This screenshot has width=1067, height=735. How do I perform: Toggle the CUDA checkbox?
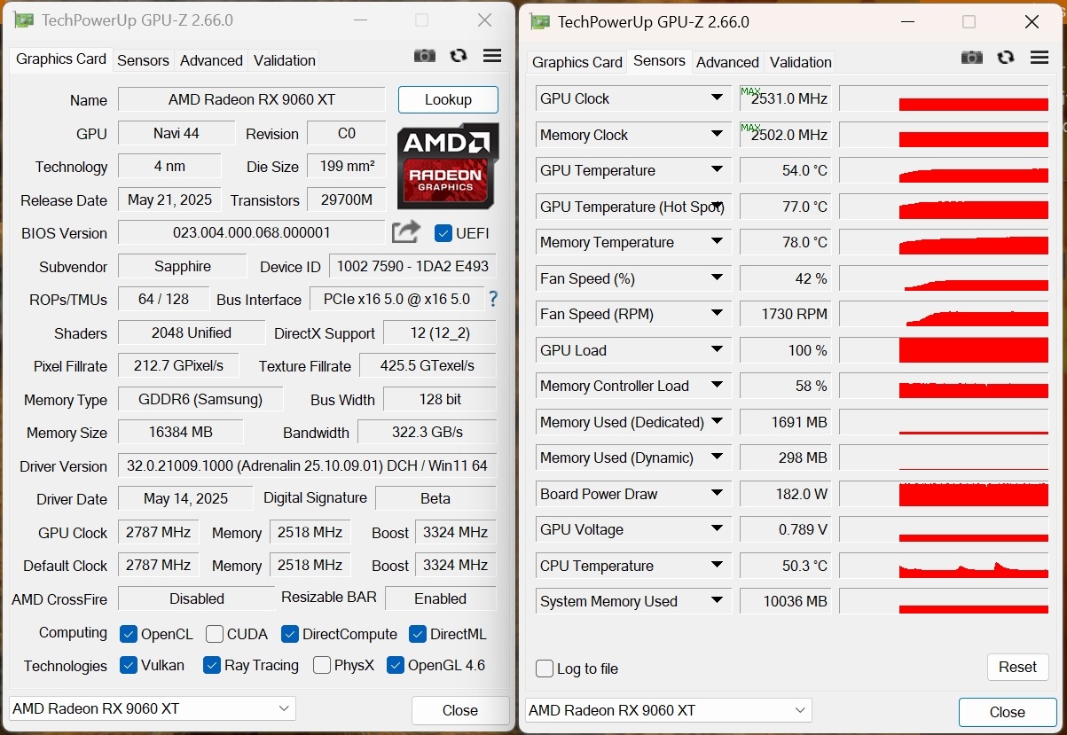pyautogui.click(x=215, y=634)
